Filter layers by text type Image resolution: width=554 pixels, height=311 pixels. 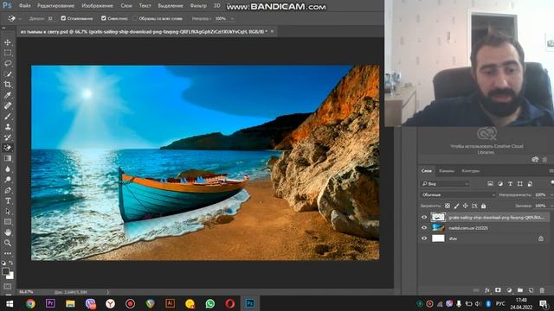tap(510, 184)
